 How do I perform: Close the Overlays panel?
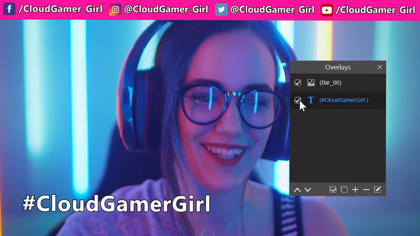[x=380, y=67]
